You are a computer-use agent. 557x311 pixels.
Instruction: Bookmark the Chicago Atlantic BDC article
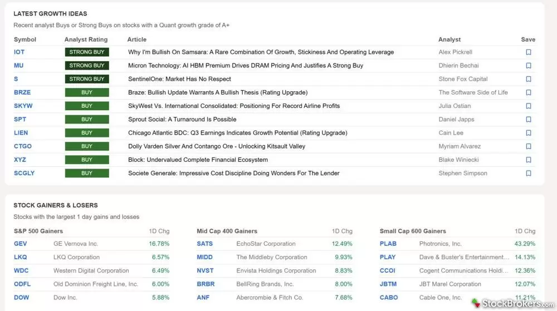(x=528, y=133)
